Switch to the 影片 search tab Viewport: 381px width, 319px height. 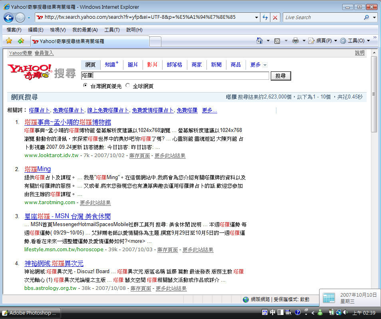[x=152, y=65]
